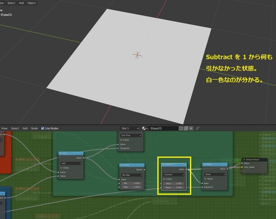Open the Add operation dropdown
This screenshot has height=219, width=276.
click(x=71, y=163)
